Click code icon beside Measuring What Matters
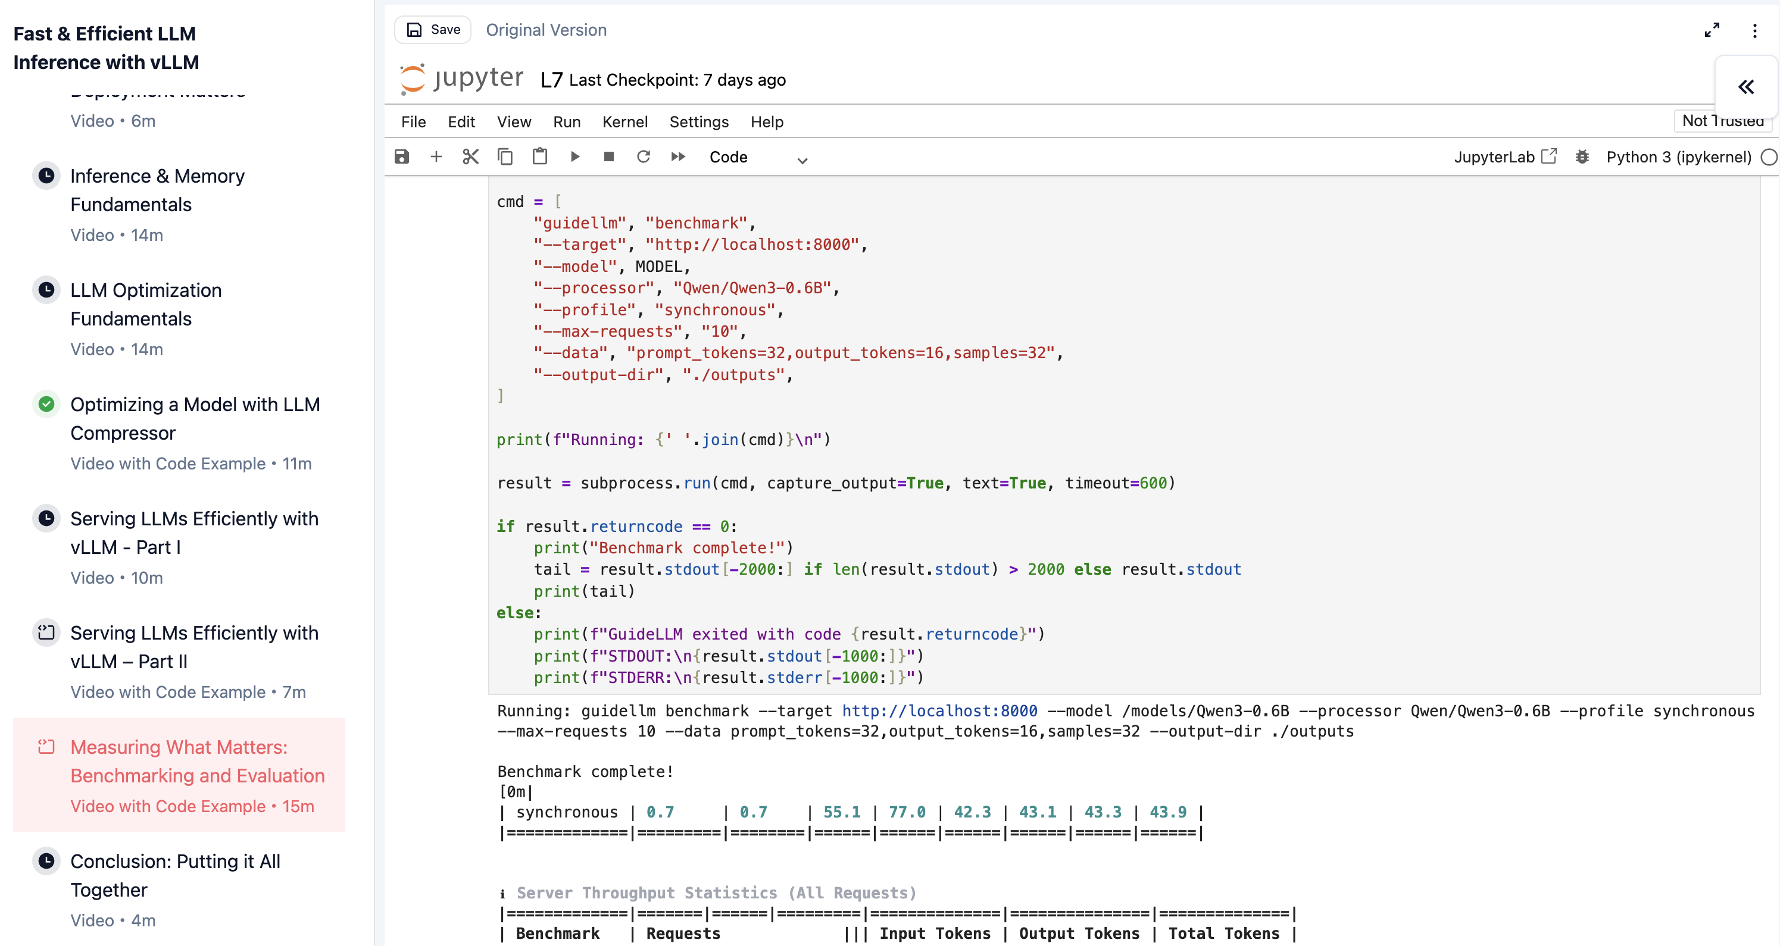The image size is (1780, 946). 46,747
